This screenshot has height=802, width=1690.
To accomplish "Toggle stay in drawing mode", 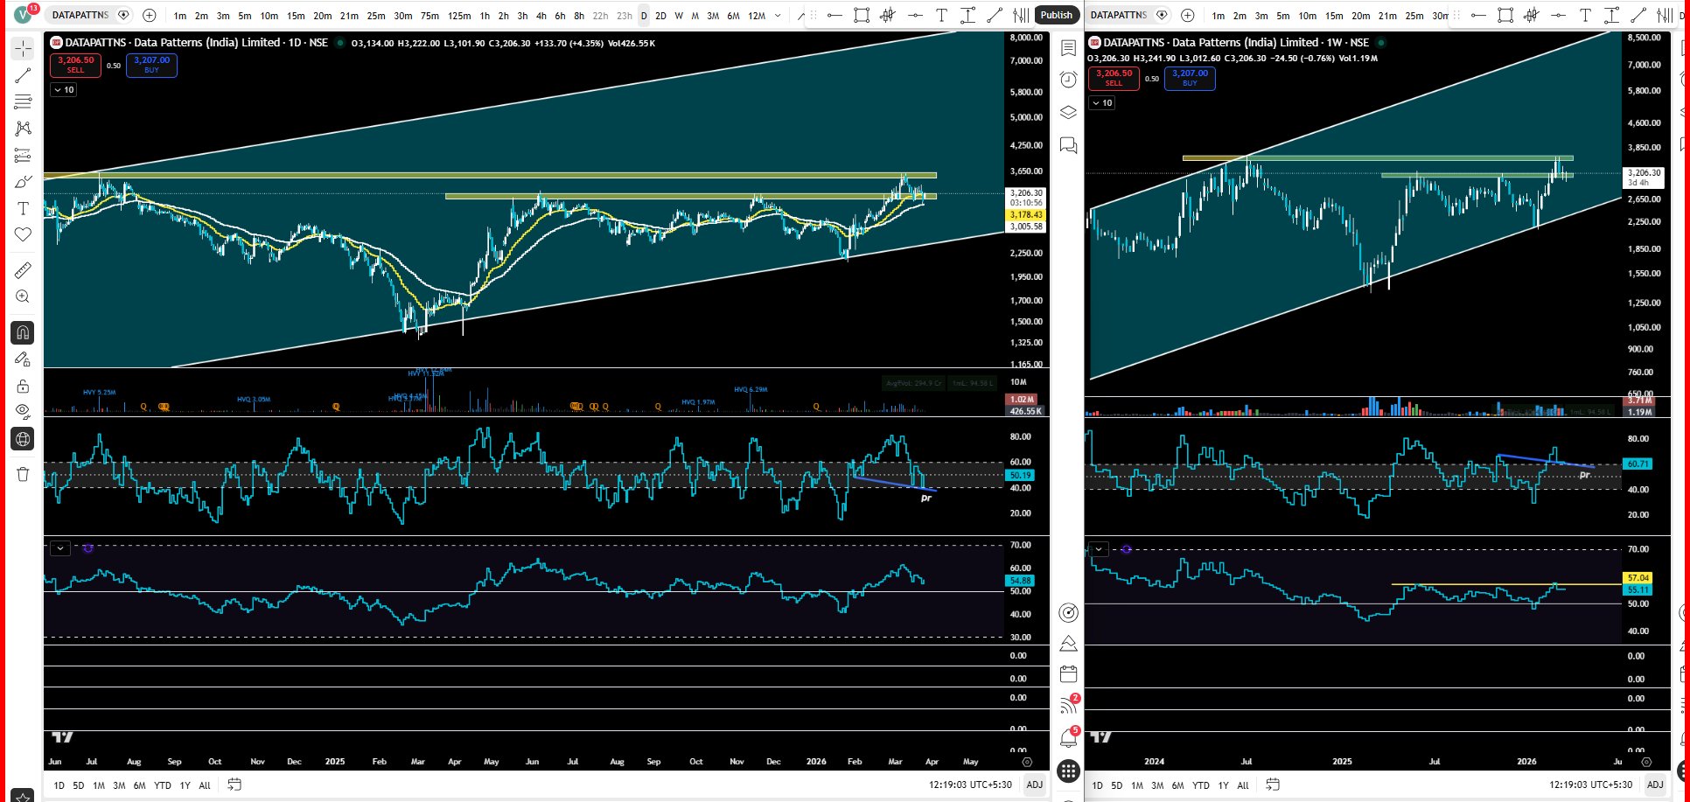I will click(x=24, y=359).
